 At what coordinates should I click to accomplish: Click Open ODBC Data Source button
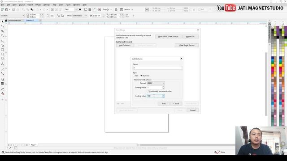pos(169,37)
